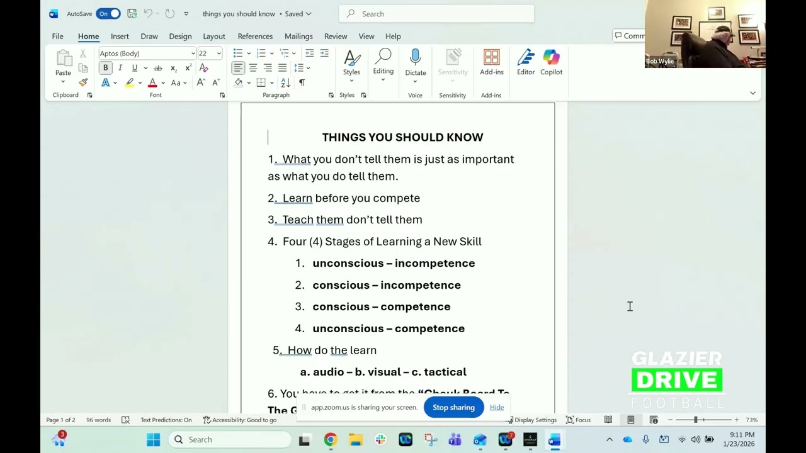
Task: Switch to the Draw tab
Action: [x=149, y=36]
